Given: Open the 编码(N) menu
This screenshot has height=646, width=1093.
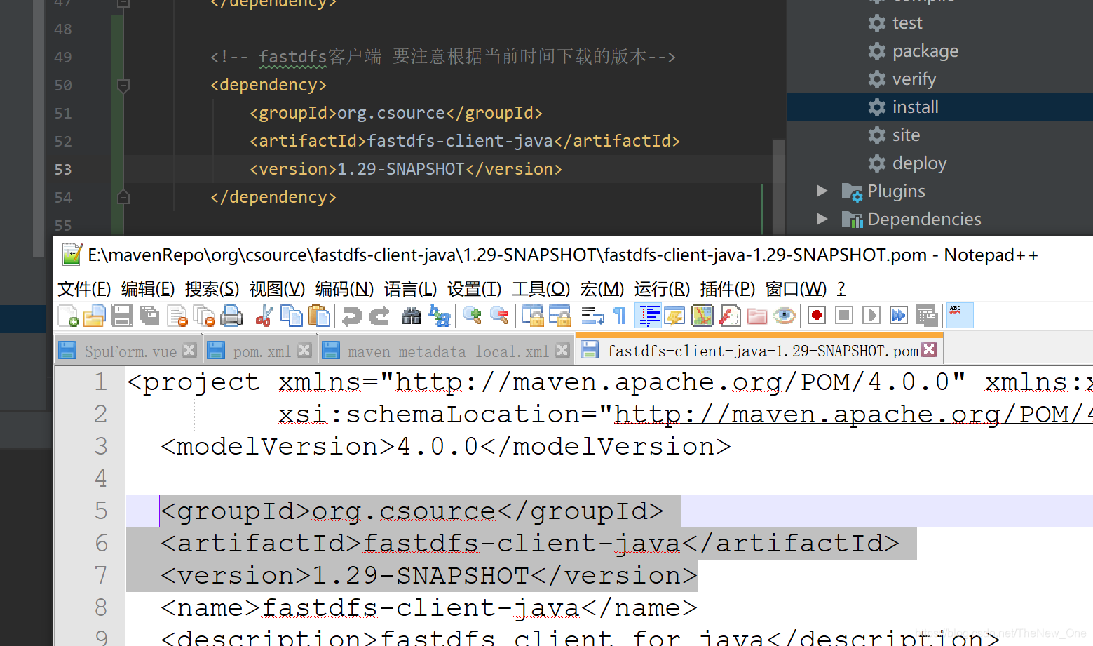Looking at the screenshot, I should click(344, 289).
